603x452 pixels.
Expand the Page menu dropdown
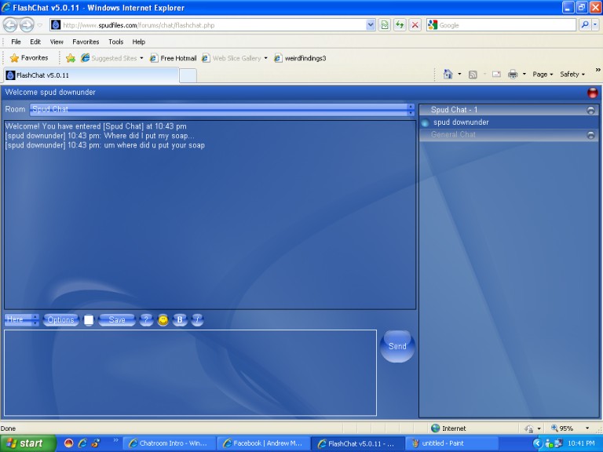543,75
